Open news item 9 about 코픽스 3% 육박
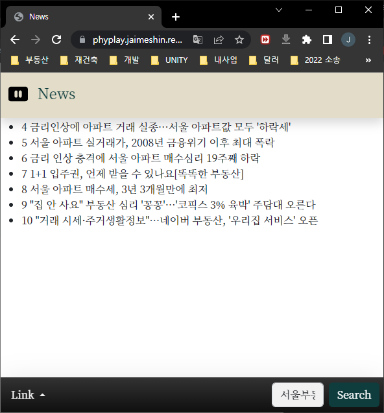Screen dimensions: 384x413 [x=169, y=205]
